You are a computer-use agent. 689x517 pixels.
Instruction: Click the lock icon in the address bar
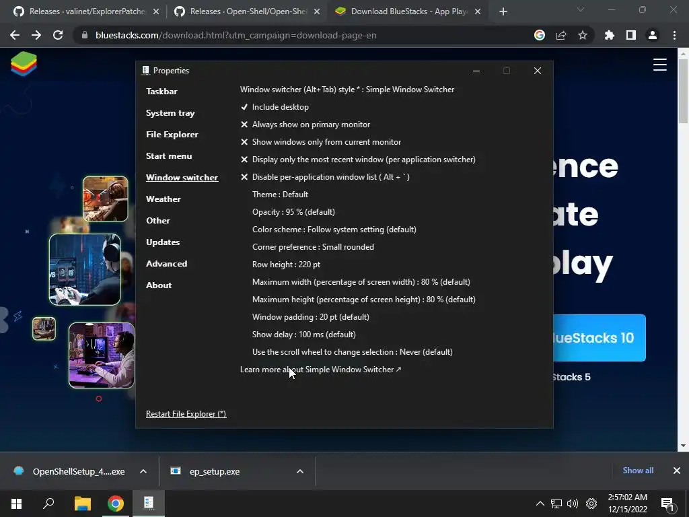(x=85, y=35)
